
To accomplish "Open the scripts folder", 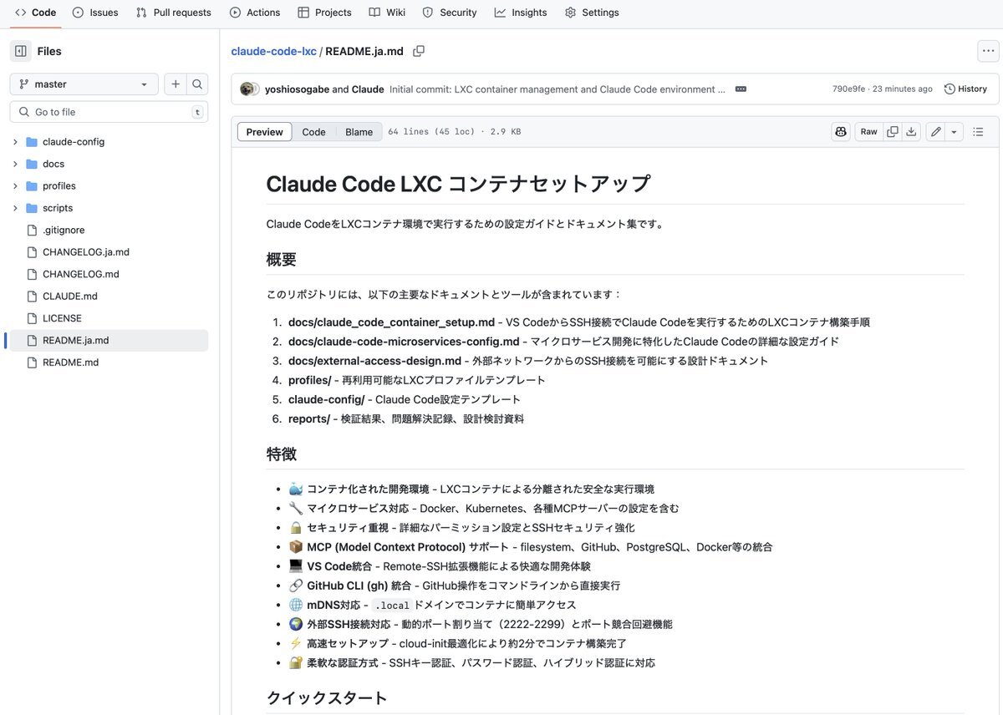I will 58,208.
